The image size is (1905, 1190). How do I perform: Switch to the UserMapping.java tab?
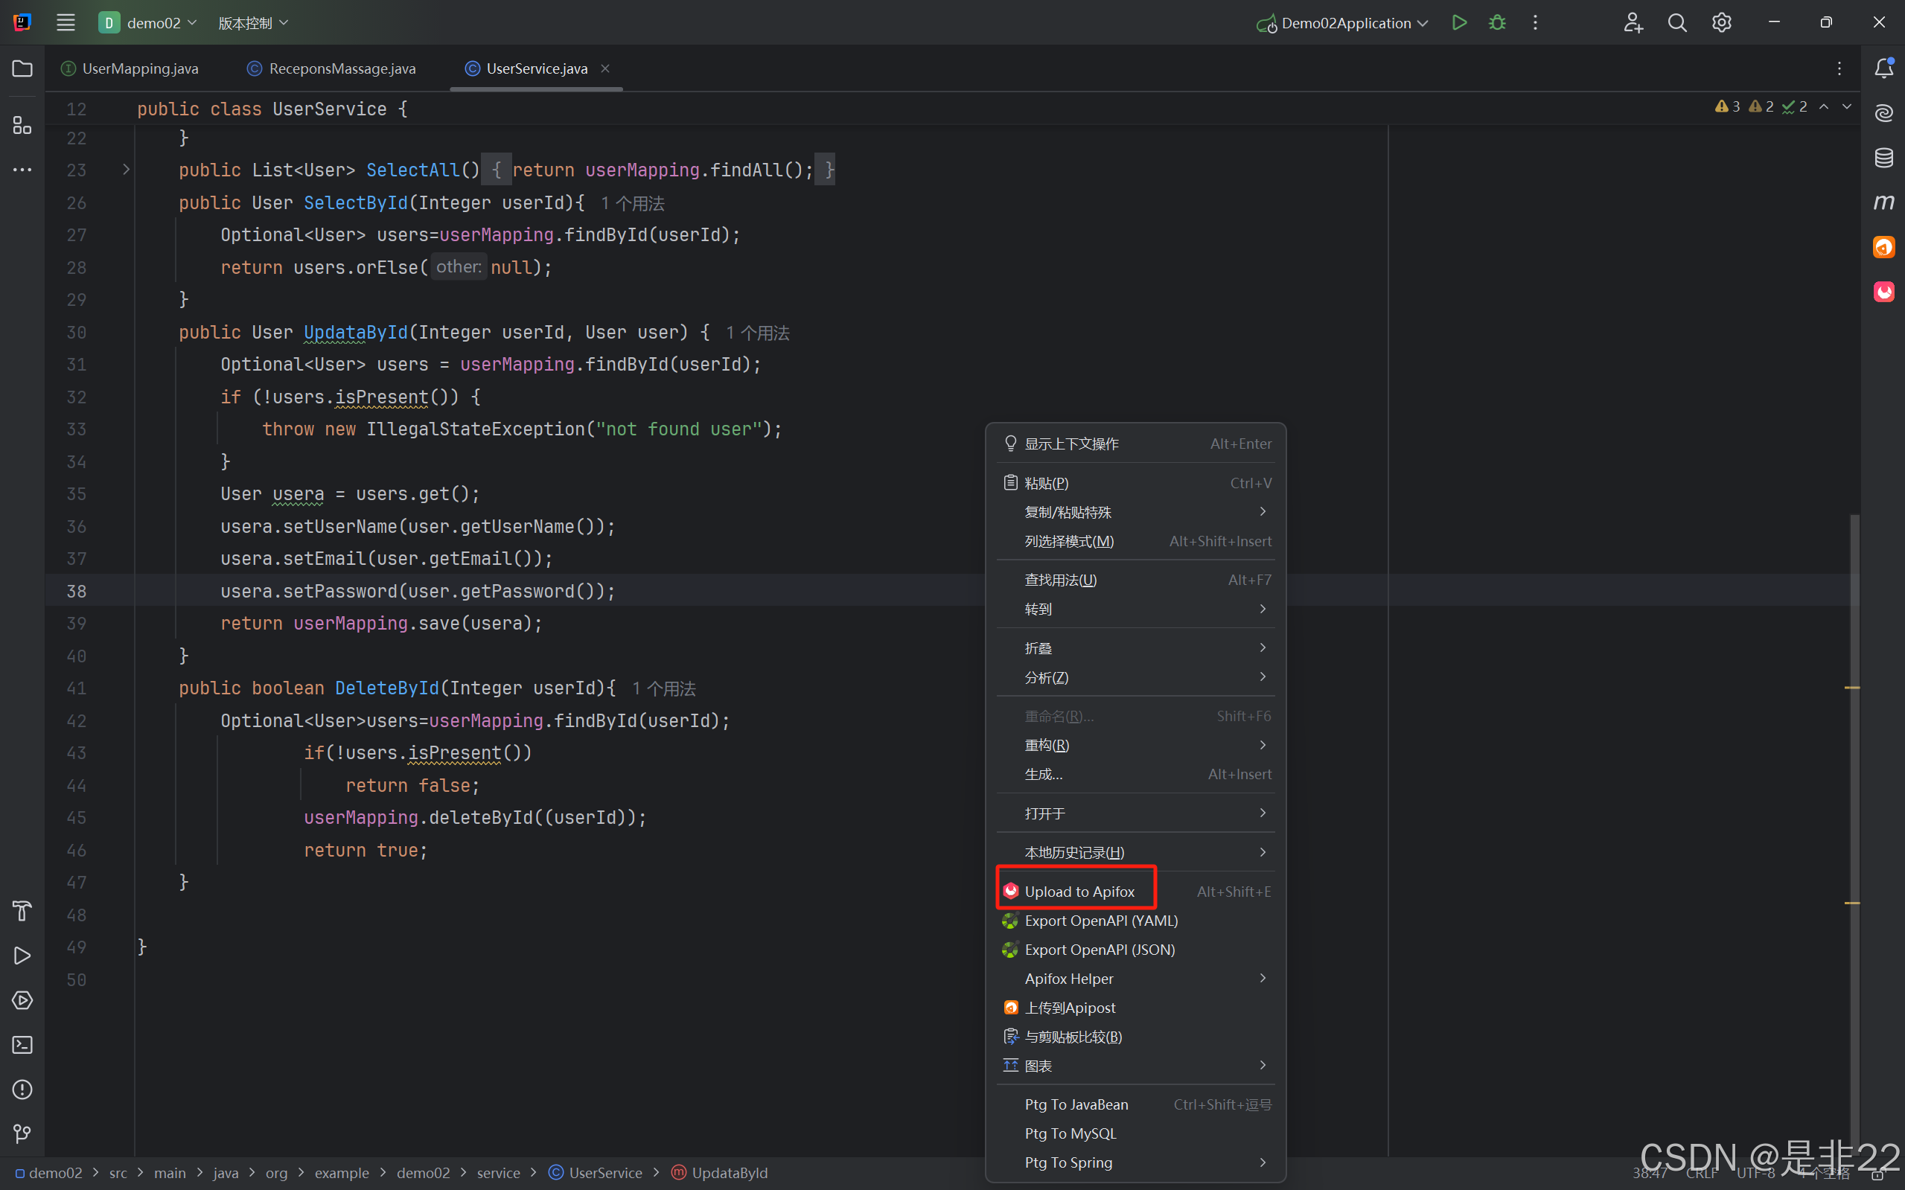click(138, 68)
